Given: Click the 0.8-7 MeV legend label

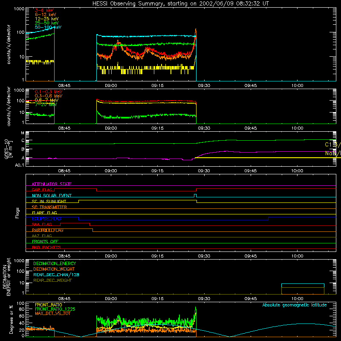Looking at the screenshot, I should pyautogui.click(x=46, y=100).
